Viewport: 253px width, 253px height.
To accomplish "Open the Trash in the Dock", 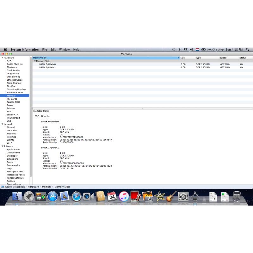I will 237,196.
